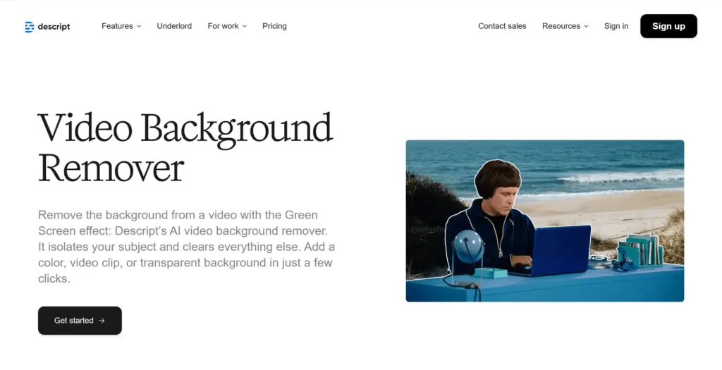The image size is (722, 370).
Task: Expand the chevron beside For work
Action: 245,27
